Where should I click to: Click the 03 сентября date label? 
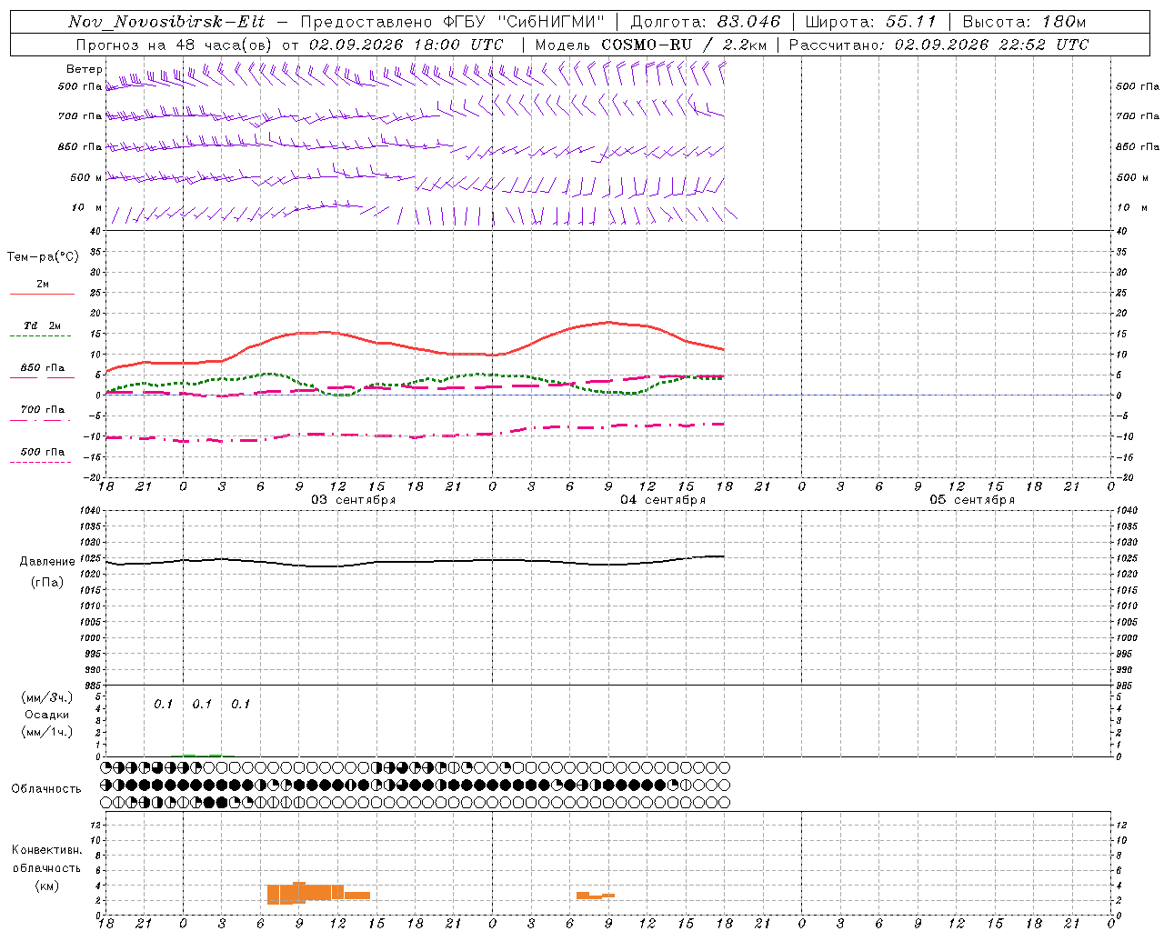pos(353,499)
